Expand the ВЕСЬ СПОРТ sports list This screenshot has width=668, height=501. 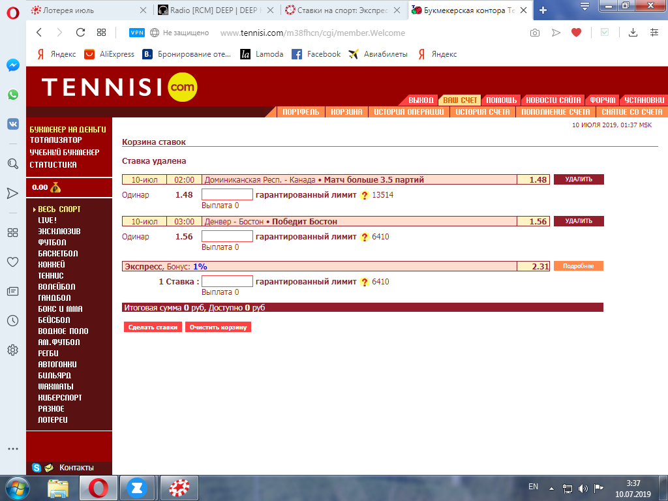click(x=59, y=209)
